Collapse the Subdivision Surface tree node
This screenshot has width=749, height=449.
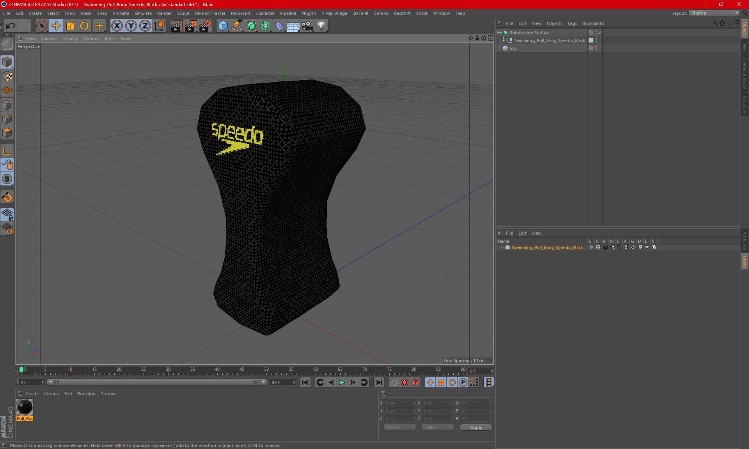coord(499,33)
